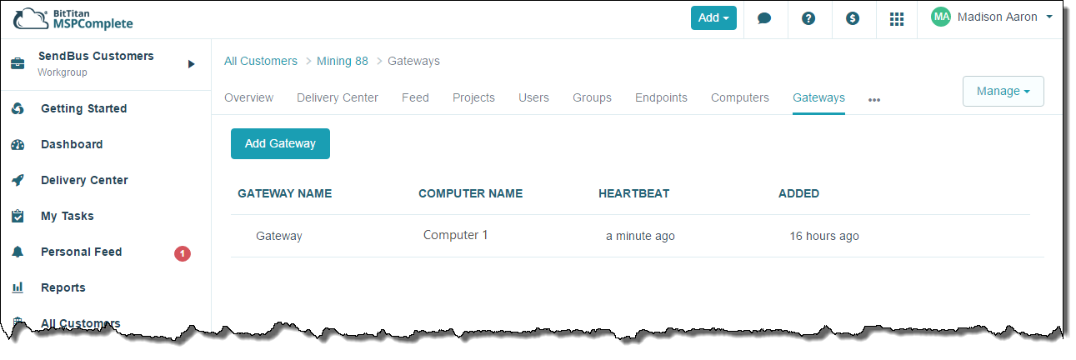
Task: Open the Add dropdown in header
Action: (713, 18)
